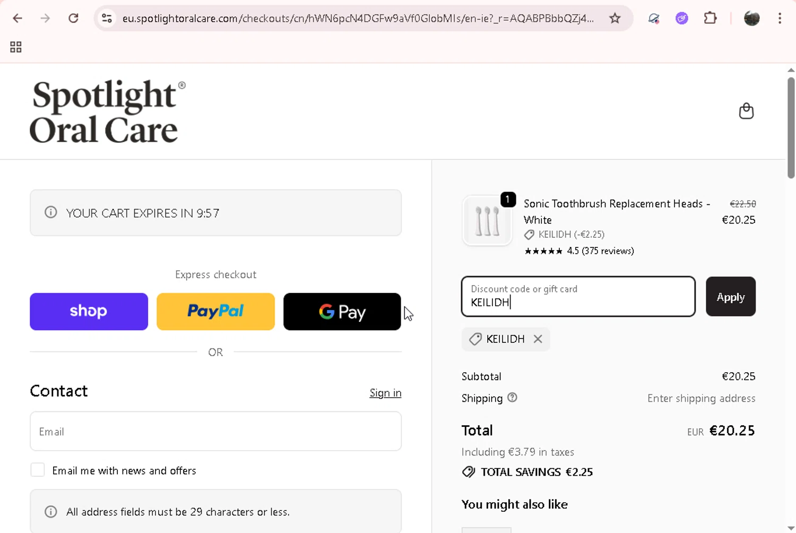Click the purple circular extension icon
Image resolution: width=796 pixels, height=533 pixels.
tap(682, 19)
